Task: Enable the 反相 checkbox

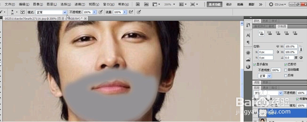Action: tap(286, 75)
